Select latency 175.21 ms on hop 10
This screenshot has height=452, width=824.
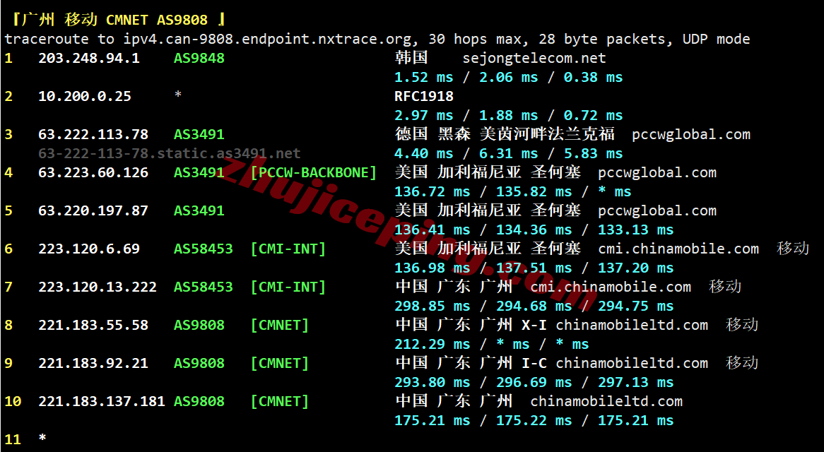[432, 420]
